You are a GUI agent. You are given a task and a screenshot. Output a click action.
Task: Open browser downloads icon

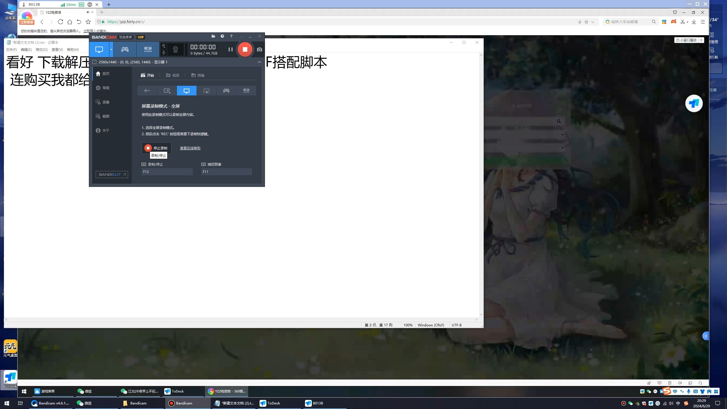click(694, 22)
